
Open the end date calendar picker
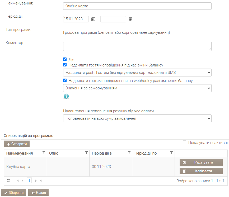tap(130, 19)
